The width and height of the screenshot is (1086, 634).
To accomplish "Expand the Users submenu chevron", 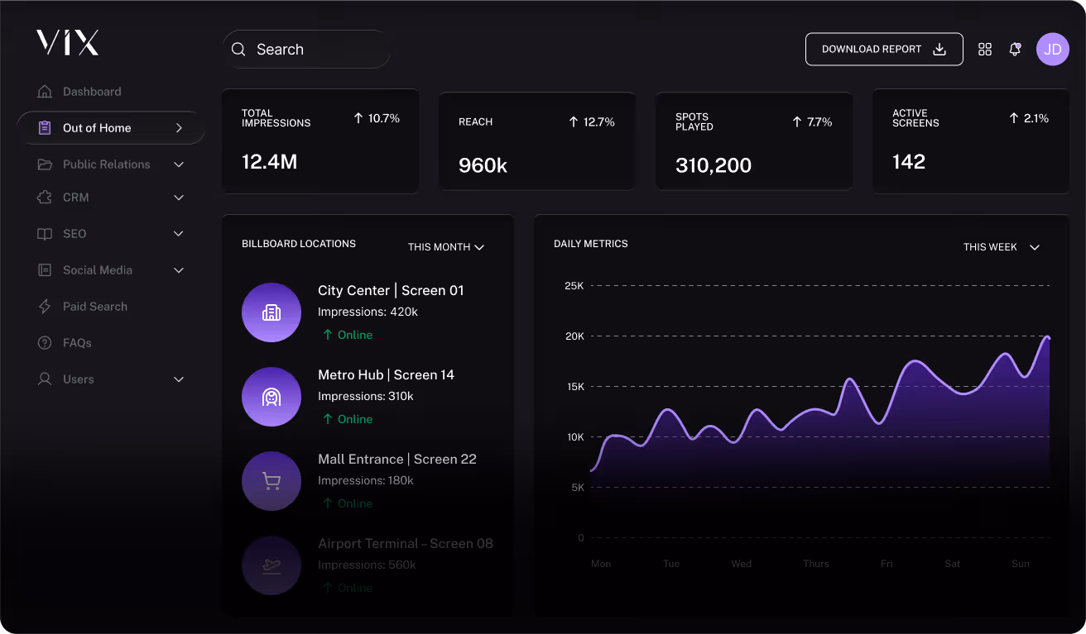I will [178, 379].
